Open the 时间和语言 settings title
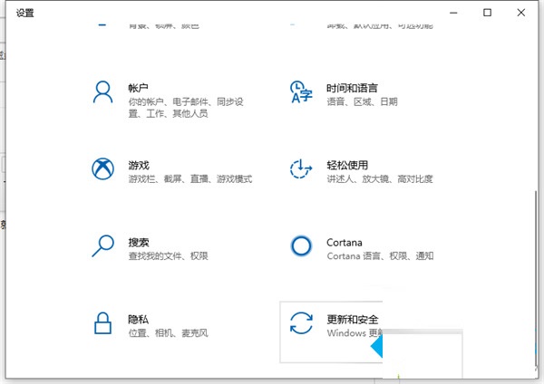Image resolution: width=544 pixels, height=384 pixels. coord(352,88)
